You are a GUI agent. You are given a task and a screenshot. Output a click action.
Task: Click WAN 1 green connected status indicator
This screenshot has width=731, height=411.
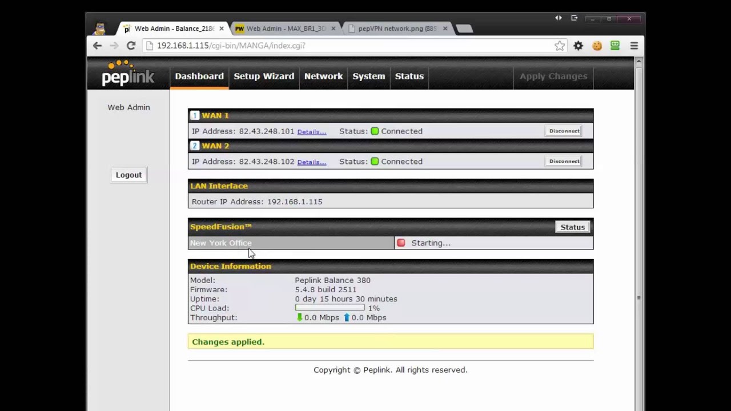coord(375,131)
